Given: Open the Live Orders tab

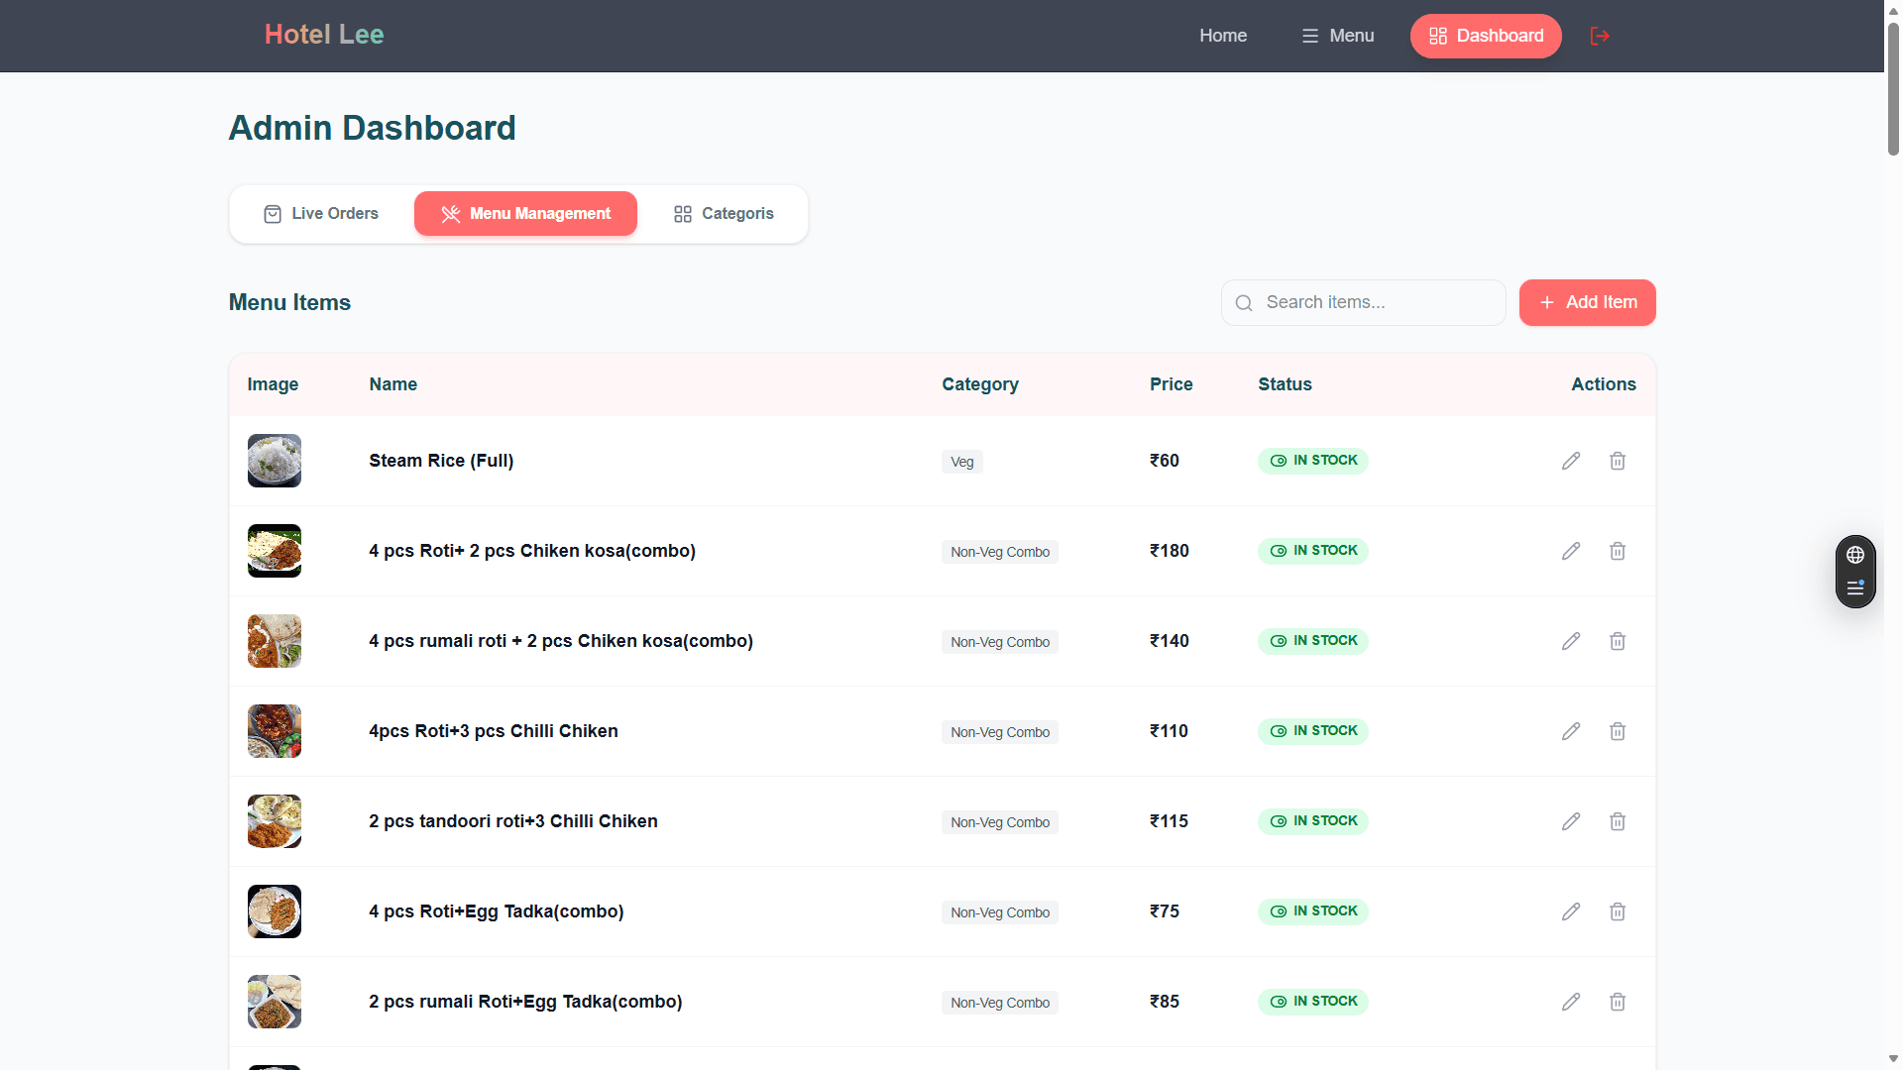Looking at the screenshot, I should click(x=321, y=214).
